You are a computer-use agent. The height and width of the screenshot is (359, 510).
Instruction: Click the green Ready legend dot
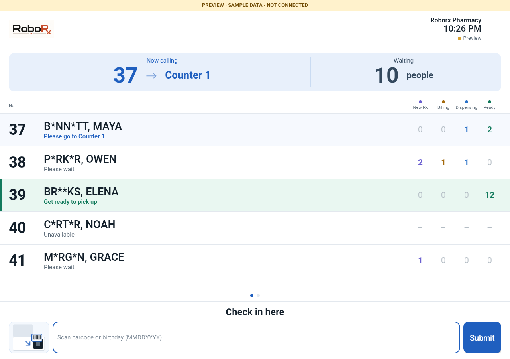(490, 102)
